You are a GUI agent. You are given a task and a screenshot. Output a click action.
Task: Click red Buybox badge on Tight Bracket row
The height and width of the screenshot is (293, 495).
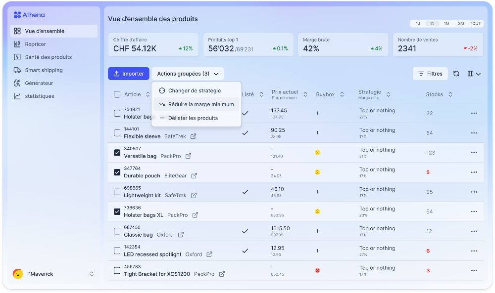tap(317, 271)
